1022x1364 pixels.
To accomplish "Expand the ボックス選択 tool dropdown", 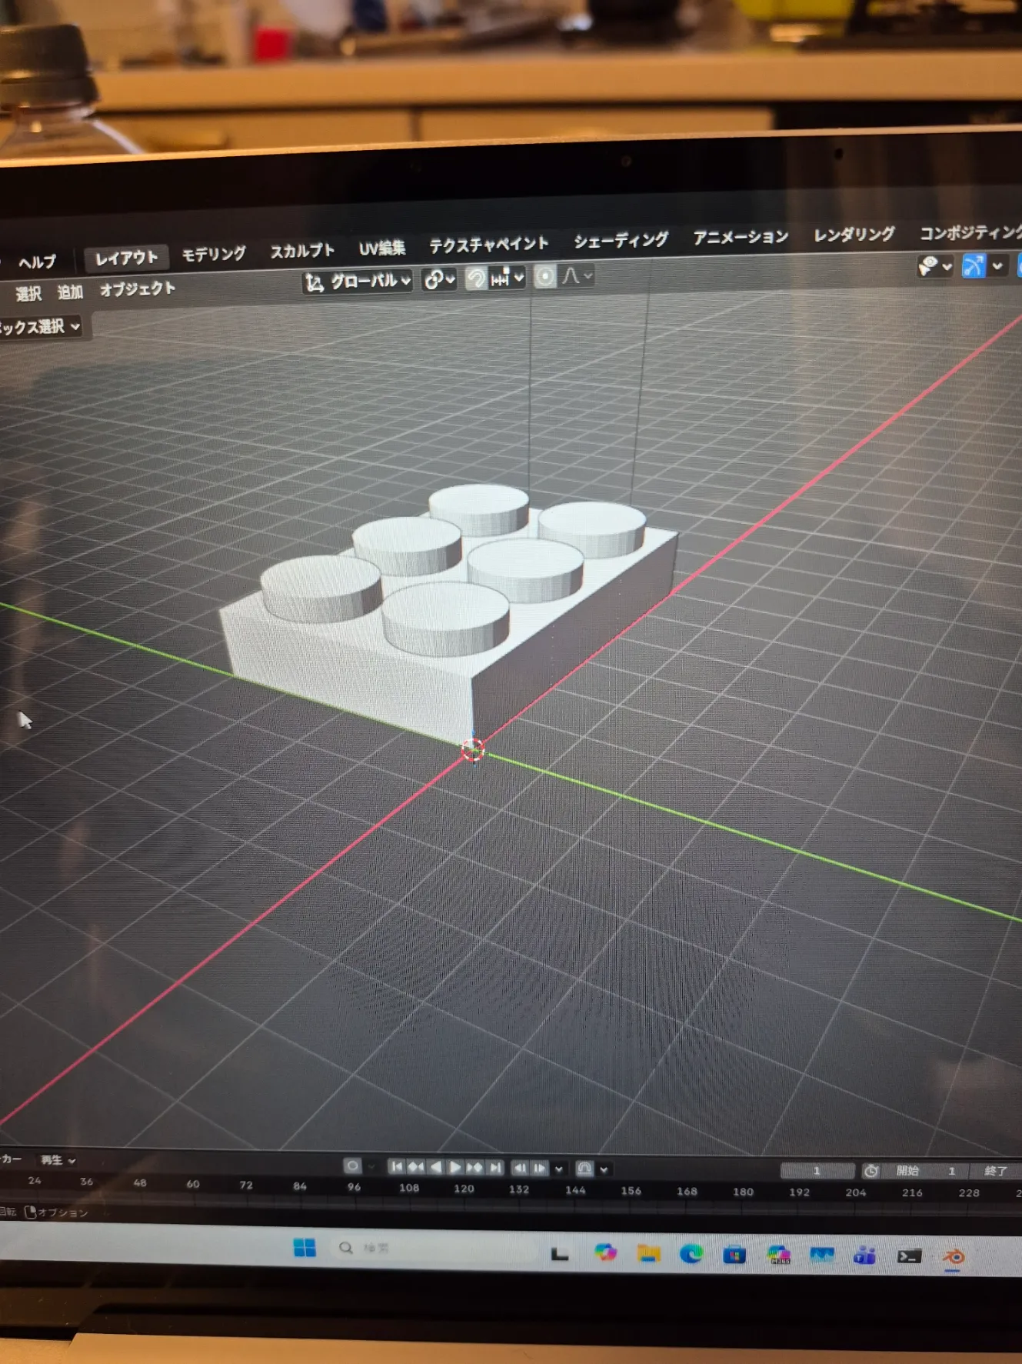I will (40, 327).
